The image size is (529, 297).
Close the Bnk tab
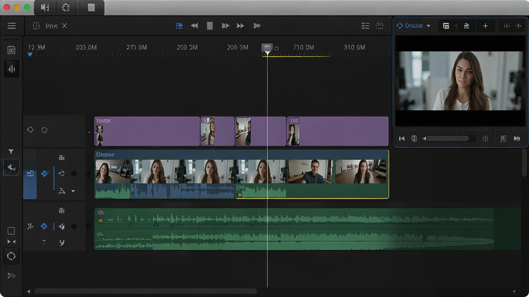(65, 26)
